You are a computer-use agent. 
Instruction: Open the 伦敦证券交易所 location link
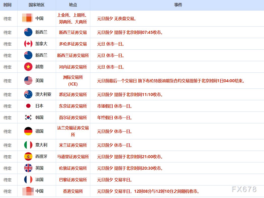(73, 168)
